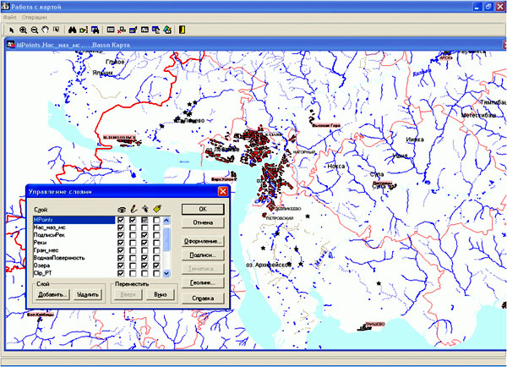507x367 pixels.
Task: Toggle editable checkbox for Реки layer
Action: pyautogui.click(x=133, y=243)
